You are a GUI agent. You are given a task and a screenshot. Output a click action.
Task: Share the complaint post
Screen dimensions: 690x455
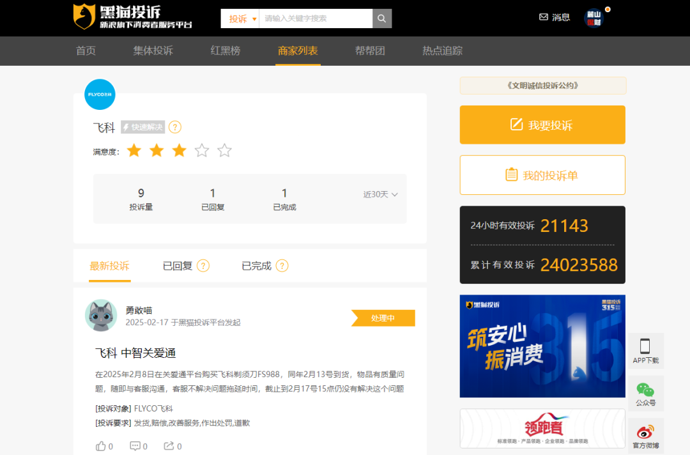(x=169, y=446)
